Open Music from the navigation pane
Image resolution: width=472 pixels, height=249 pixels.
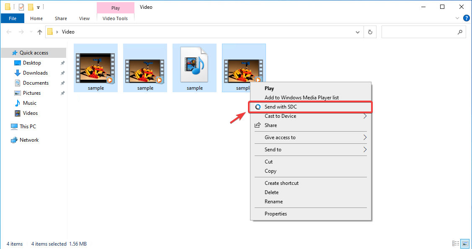29,103
